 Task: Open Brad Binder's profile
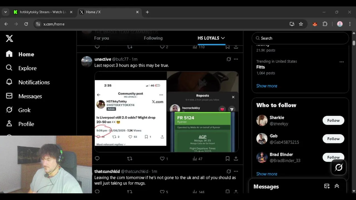(x=281, y=154)
